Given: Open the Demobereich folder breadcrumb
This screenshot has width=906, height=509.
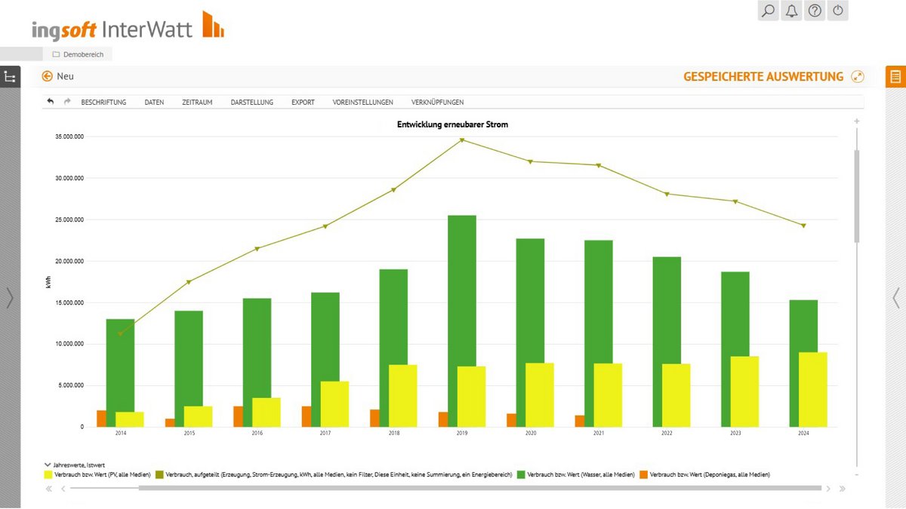Looking at the screenshot, I should (78, 54).
